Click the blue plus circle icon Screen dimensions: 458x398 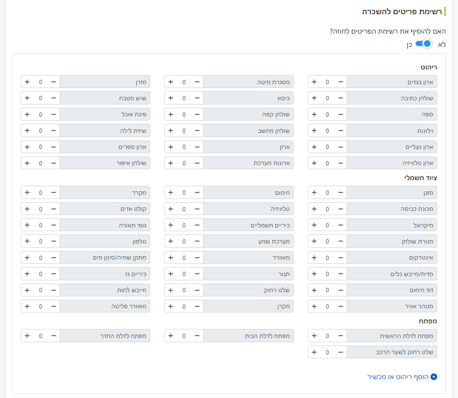[434, 377]
